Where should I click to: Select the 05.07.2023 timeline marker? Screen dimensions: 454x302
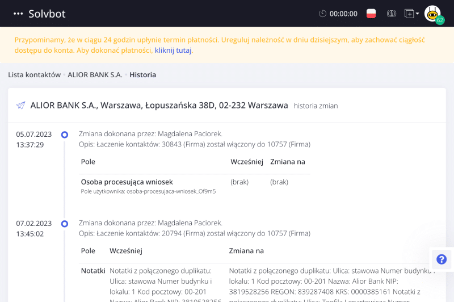pos(65,135)
